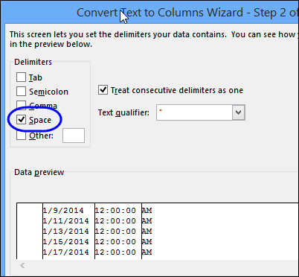Toggle Treat consecutive delimiters as one
The height and width of the screenshot is (277, 299).
[x=103, y=90]
